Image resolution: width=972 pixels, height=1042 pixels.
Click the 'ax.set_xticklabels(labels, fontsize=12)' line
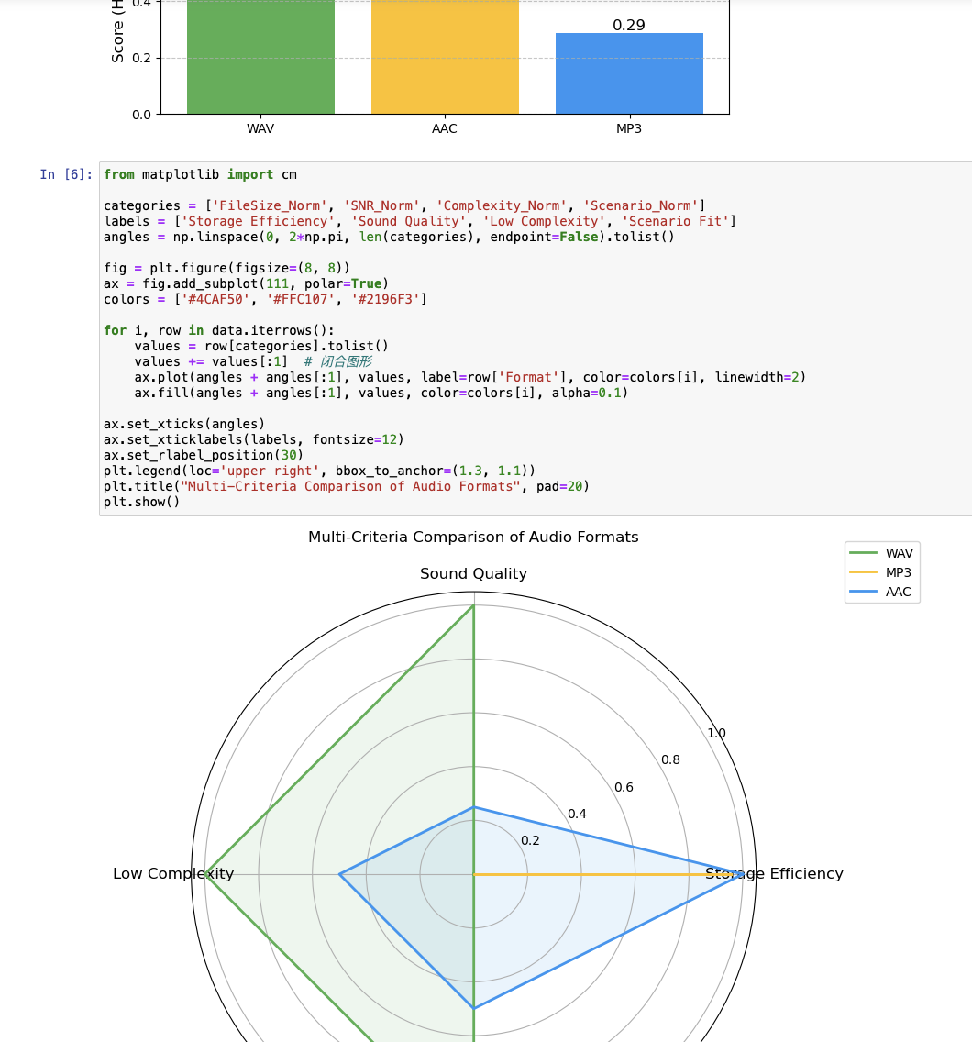pos(254,439)
